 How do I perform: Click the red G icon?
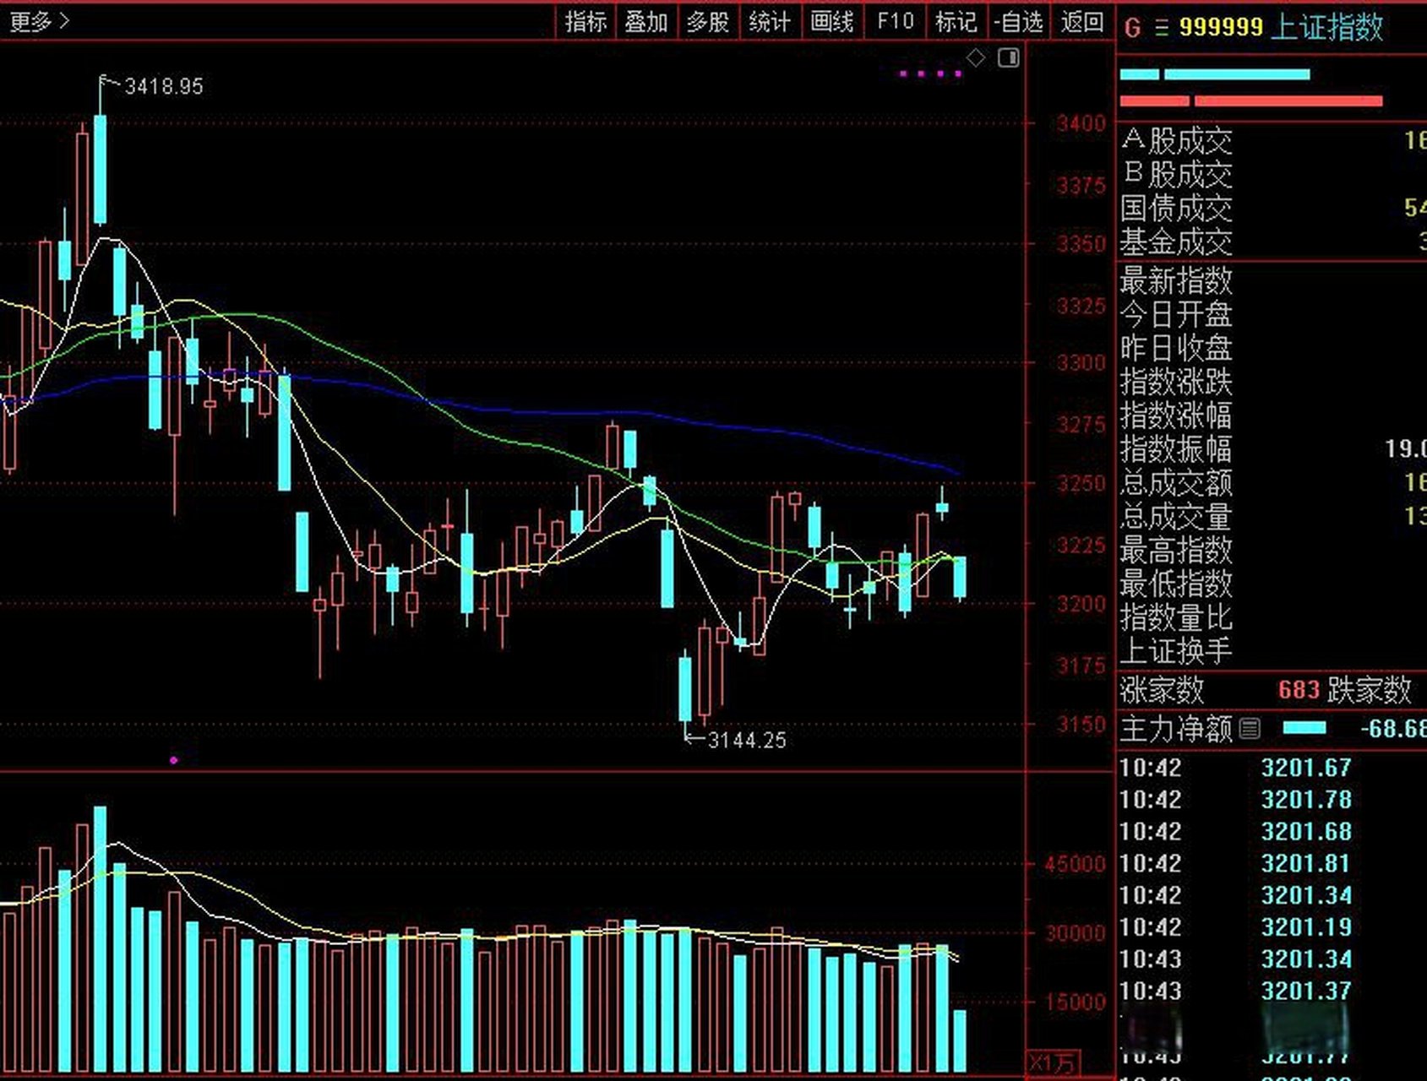point(1133,28)
